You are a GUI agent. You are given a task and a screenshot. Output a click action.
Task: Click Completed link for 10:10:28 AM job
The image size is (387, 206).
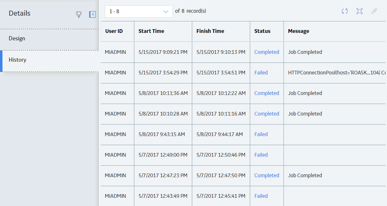pyautogui.click(x=267, y=113)
